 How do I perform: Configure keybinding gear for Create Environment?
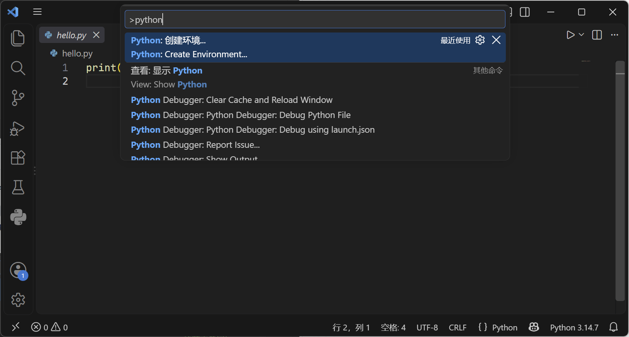[480, 40]
